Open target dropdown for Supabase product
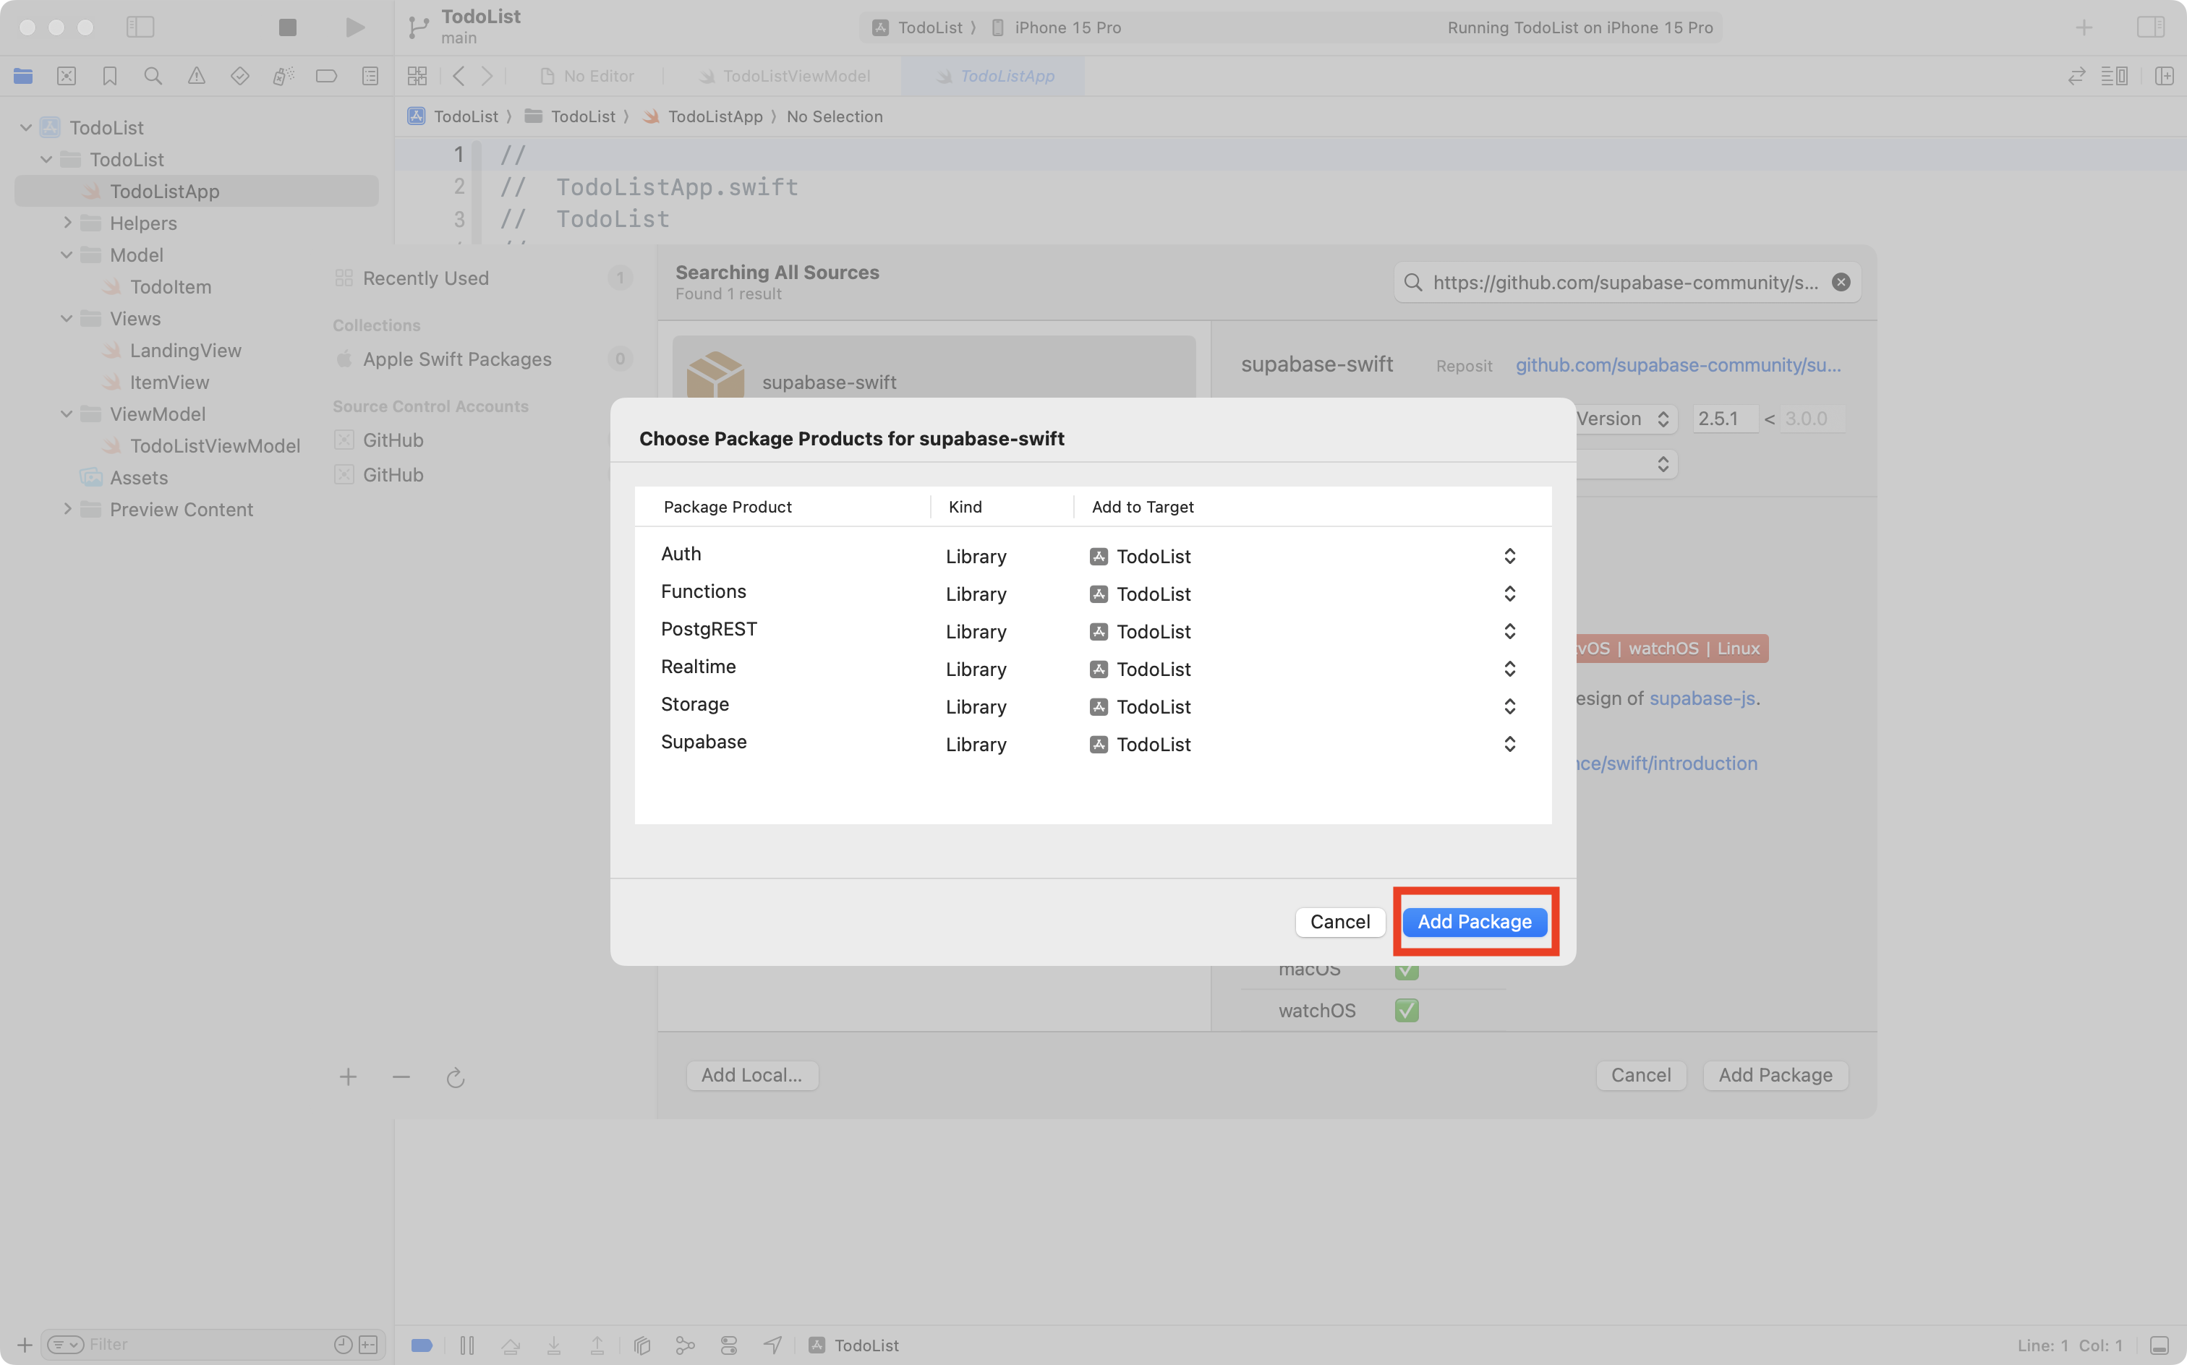The height and width of the screenshot is (1365, 2187). tap(1509, 744)
